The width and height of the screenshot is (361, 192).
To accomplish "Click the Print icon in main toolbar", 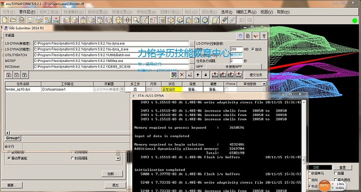I will (39, 20).
